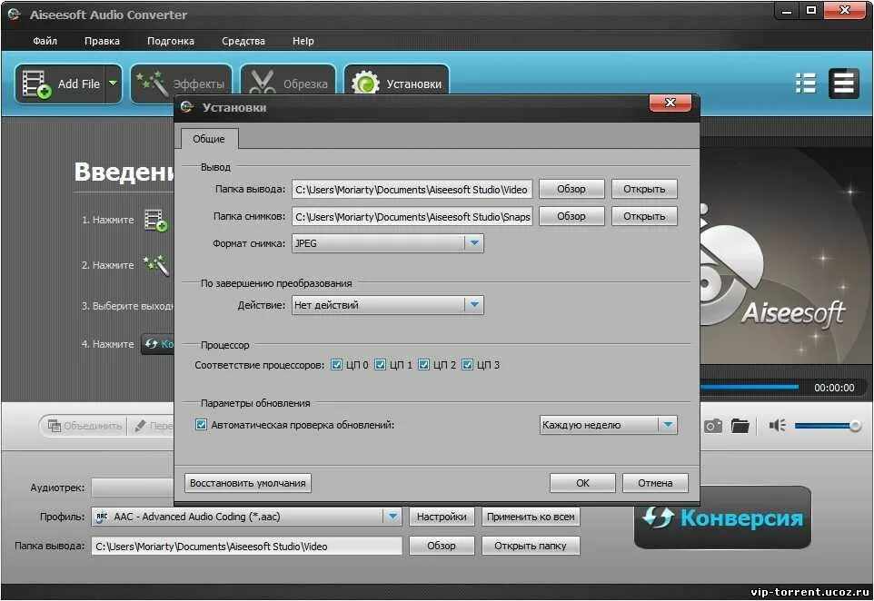Screen dimensions: 874x601
Task: Open the Подгонка menu
Action: coord(171,41)
